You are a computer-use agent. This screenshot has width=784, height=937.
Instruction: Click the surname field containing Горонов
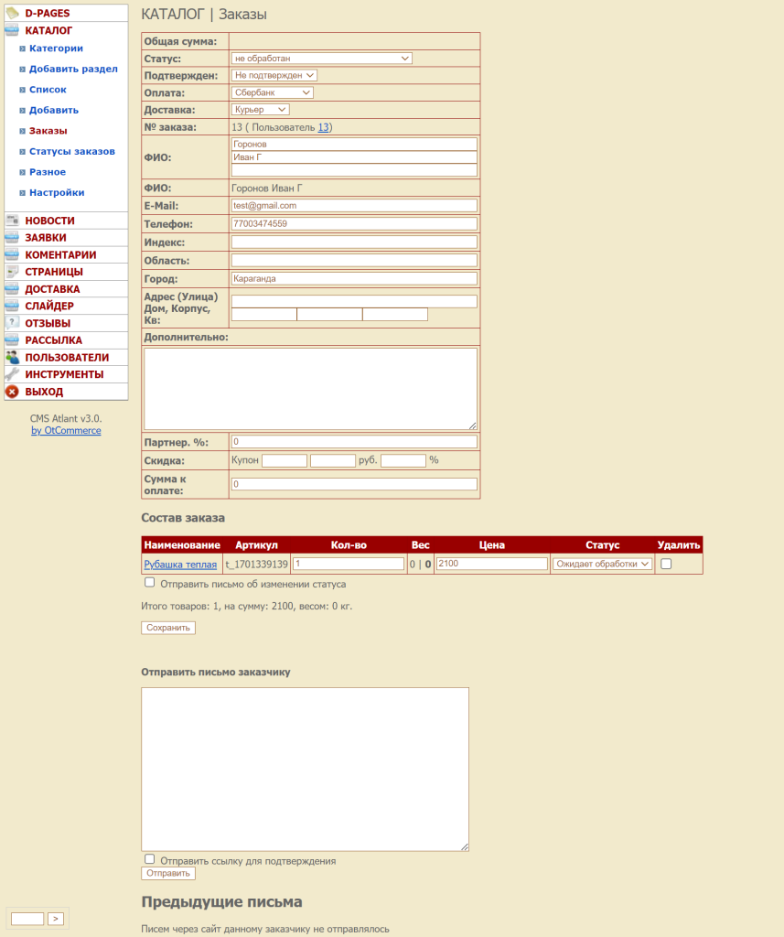tap(354, 144)
